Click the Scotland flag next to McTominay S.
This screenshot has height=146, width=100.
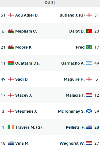tap(89, 111)
